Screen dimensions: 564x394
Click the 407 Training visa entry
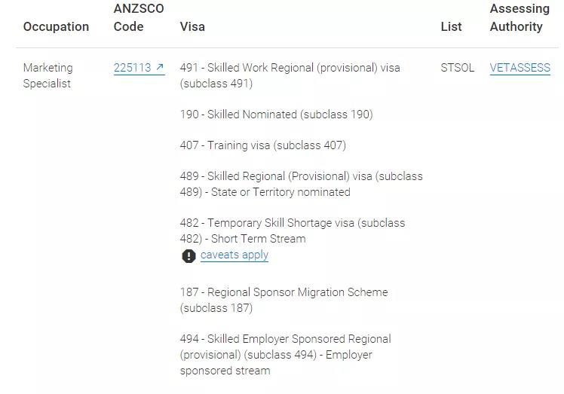(x=262, y=145)
